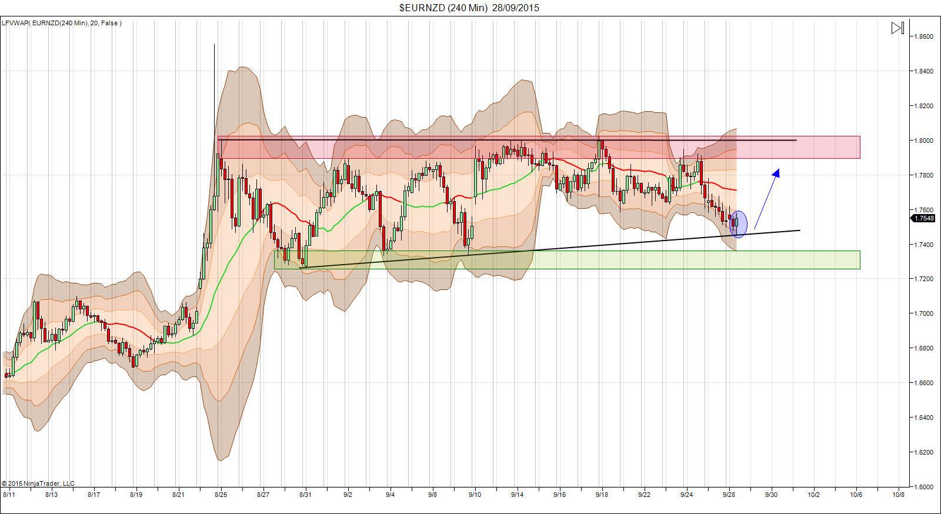941x514 pixels.
Task: Click the 9/30 date axis label
Action: [x=771, y=495]
